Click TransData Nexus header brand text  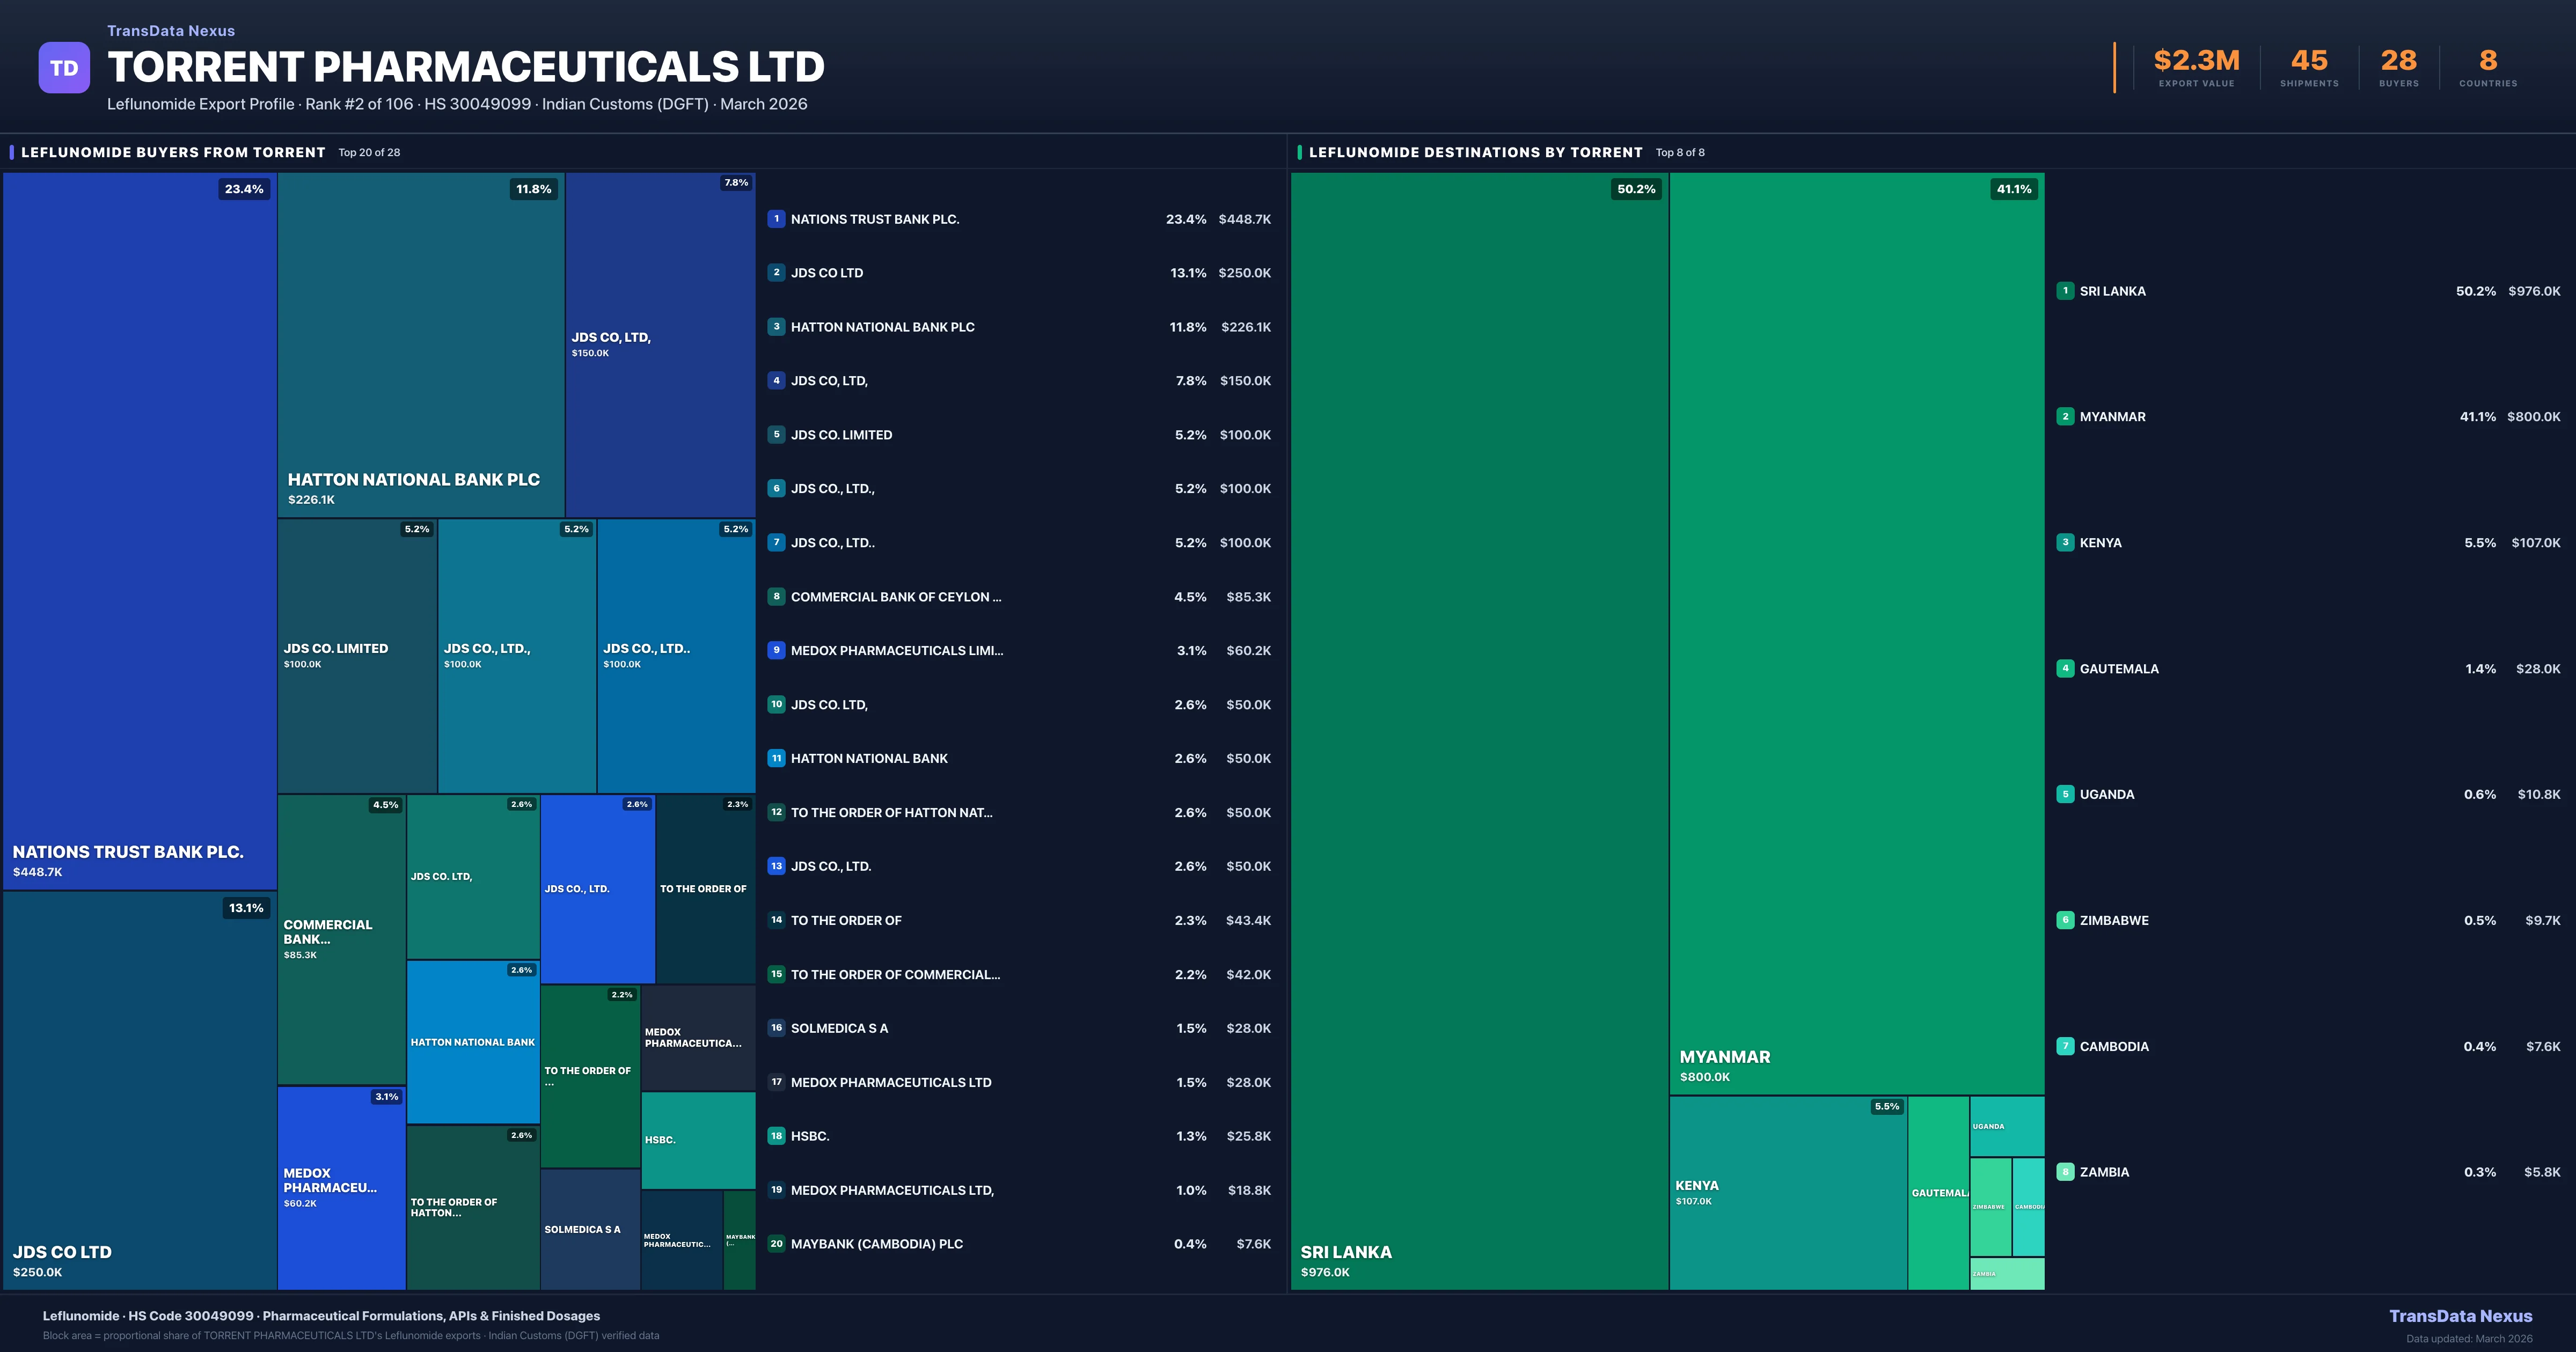(171, 31)
